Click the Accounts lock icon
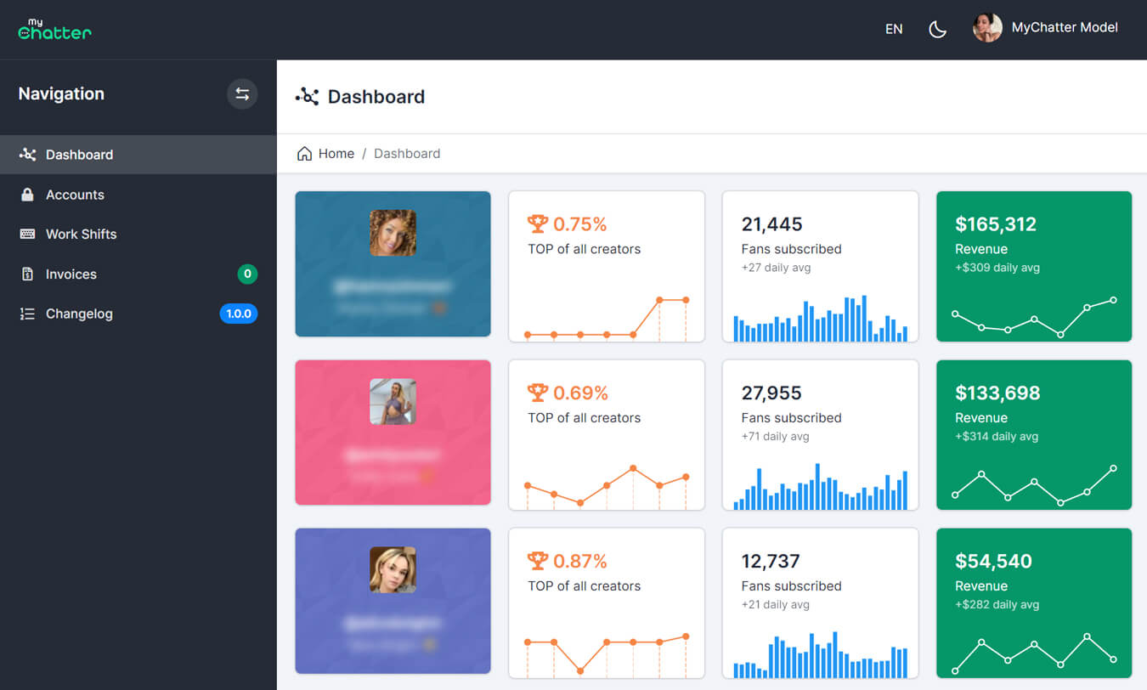Image resolution: width=1147 pixels, height=690 pixels. (x=27, y=195)
